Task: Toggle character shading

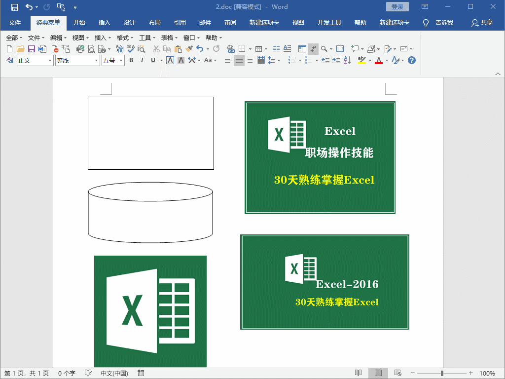Action: click(181, 60)
